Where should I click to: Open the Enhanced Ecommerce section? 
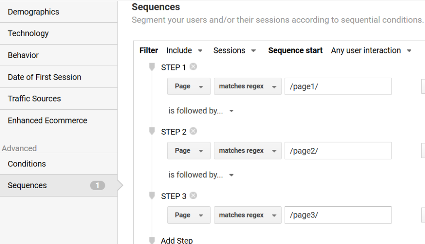pos(47,121)
